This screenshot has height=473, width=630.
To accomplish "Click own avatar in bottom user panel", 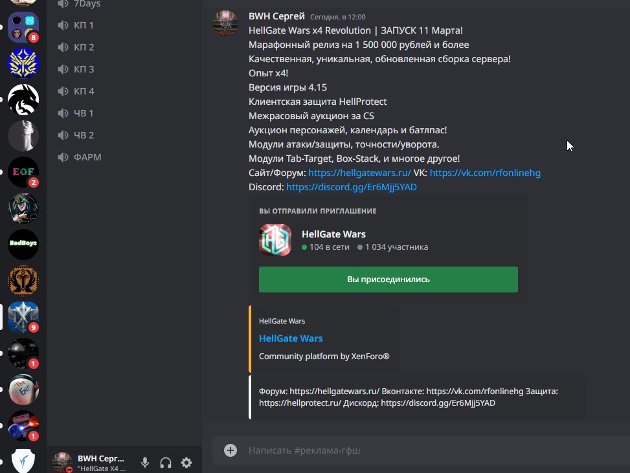I will click(62, 462).
